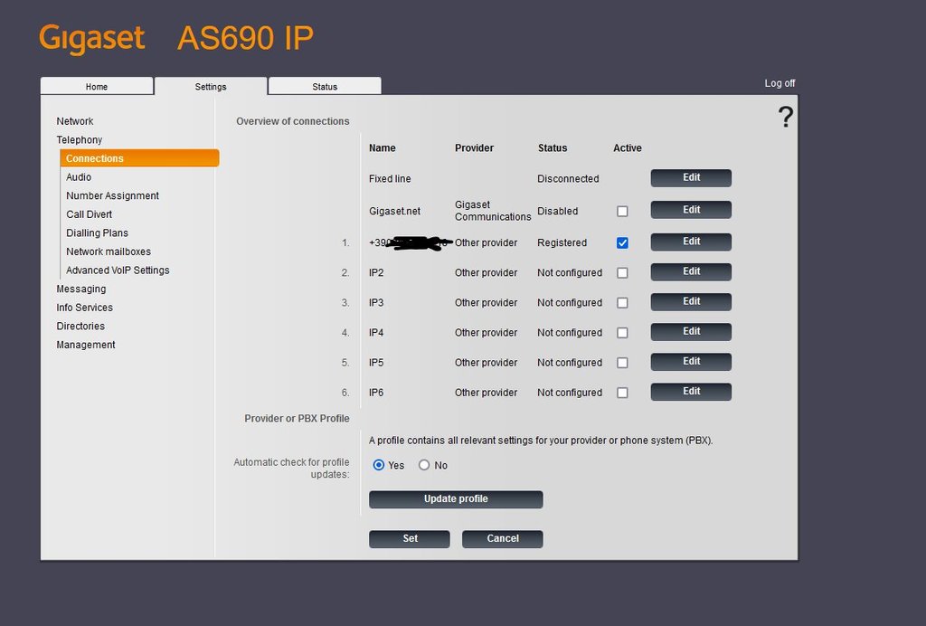Screen dimensions: 926x626
Task: Click the "Active" column header
Action: click(x=628, y=148)
